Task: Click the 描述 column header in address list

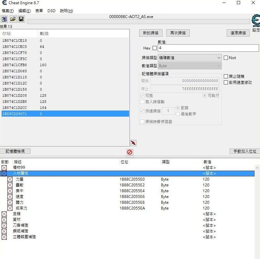Action: [x=66, y=162]
